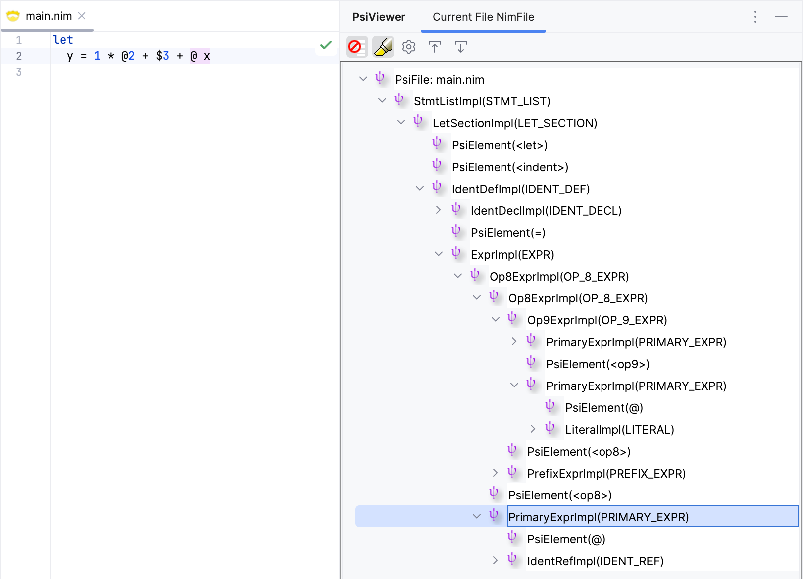
Task: Select IdentRefImpl(IDENT_REF) row text
Action: coord(596,561)
